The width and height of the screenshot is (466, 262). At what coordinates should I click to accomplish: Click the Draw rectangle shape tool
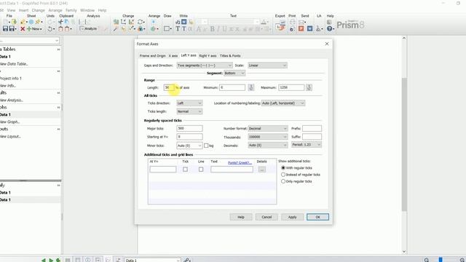(167, 29)
